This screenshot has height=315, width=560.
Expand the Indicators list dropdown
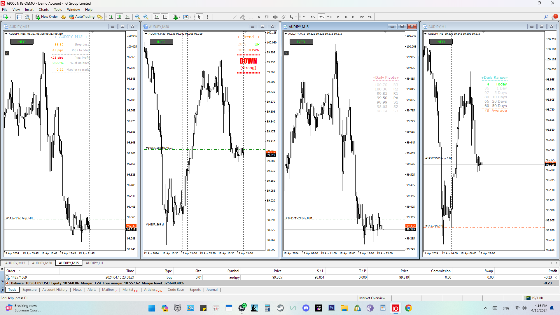[x=180, y=17]
